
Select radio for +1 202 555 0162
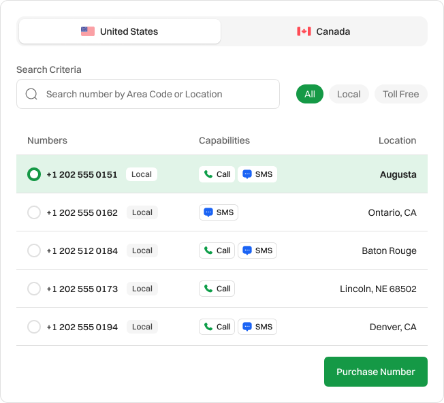pos(34,212)
